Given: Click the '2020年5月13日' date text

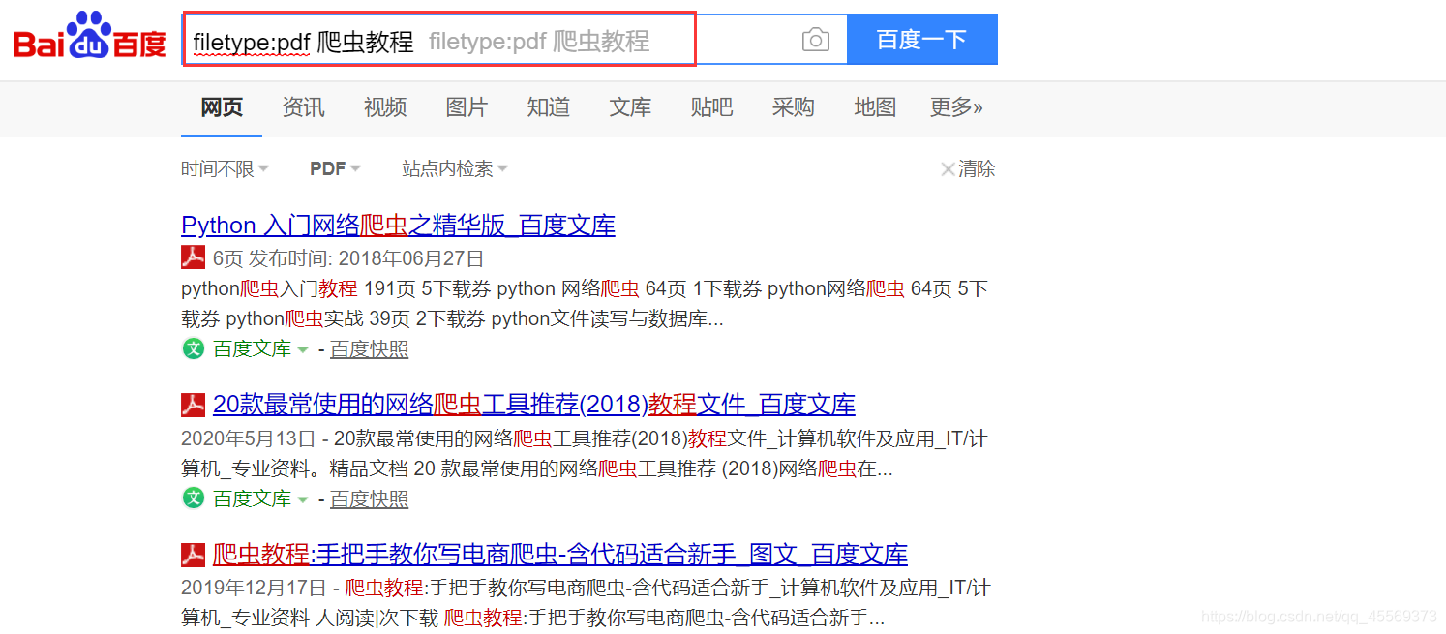Looking at the screenshot, I should click(x=249, y=438).
